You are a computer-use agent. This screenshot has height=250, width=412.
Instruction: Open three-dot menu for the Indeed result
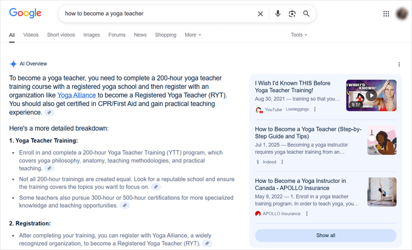(282, 162)
